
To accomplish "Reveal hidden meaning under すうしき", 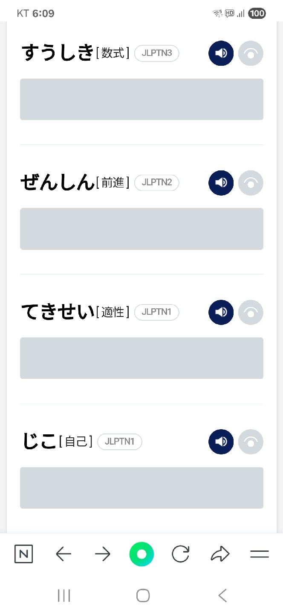I will (x=141, y=99).
